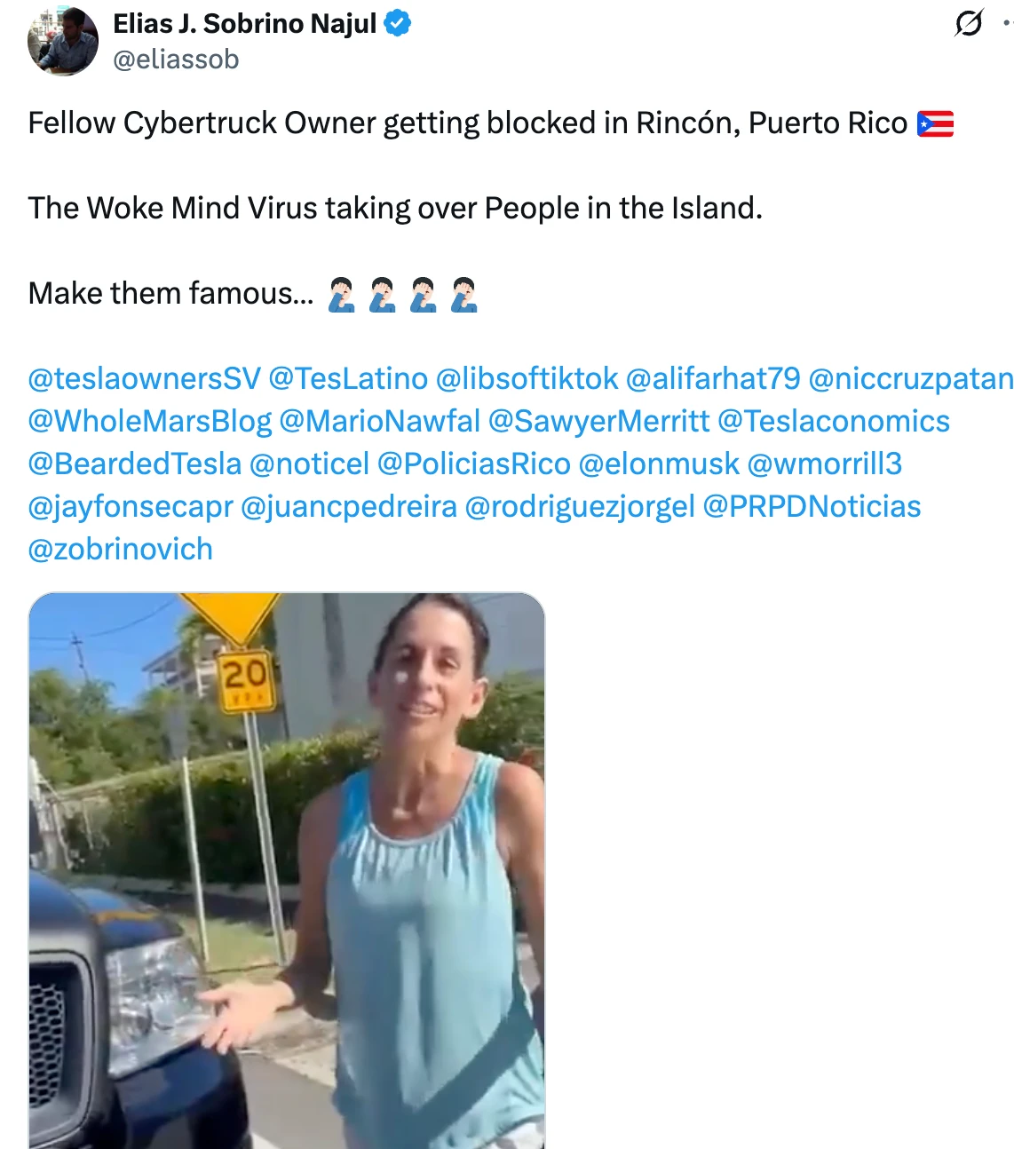Click the Grok slashed-circle icon
The width and height of the screenshot is (1014, 1149).
[x=969, y=23]
